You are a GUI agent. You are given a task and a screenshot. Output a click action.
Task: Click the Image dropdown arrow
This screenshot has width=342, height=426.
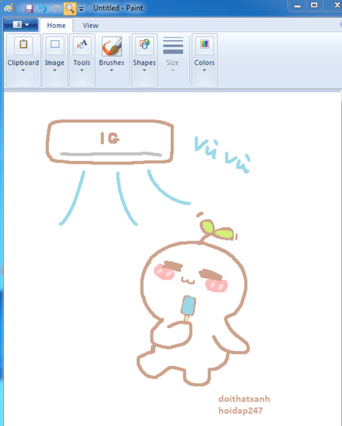(x=54, y=71)
